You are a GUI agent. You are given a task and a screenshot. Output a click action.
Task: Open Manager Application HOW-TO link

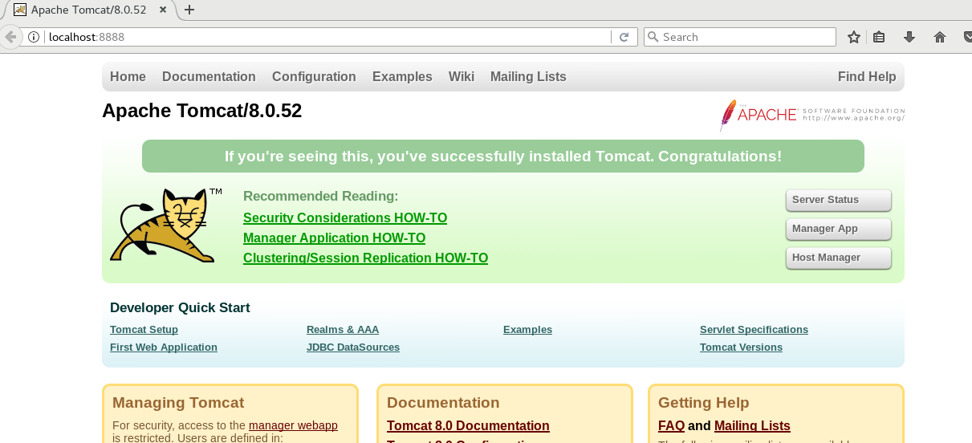334,238
